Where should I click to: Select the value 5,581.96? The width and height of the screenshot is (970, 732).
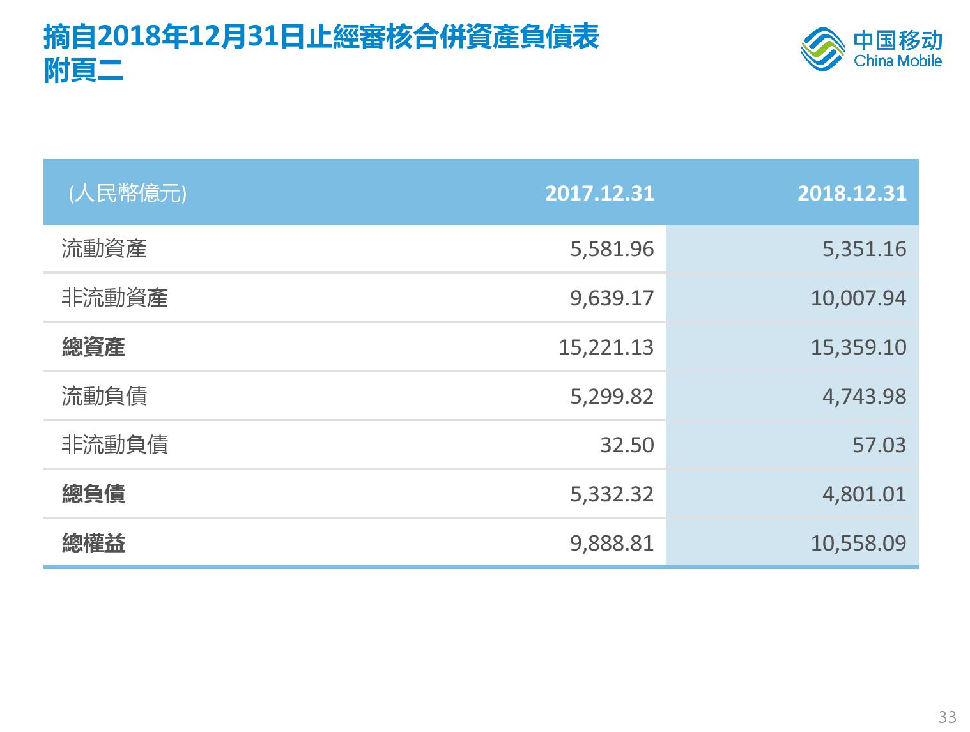(612, 249)
